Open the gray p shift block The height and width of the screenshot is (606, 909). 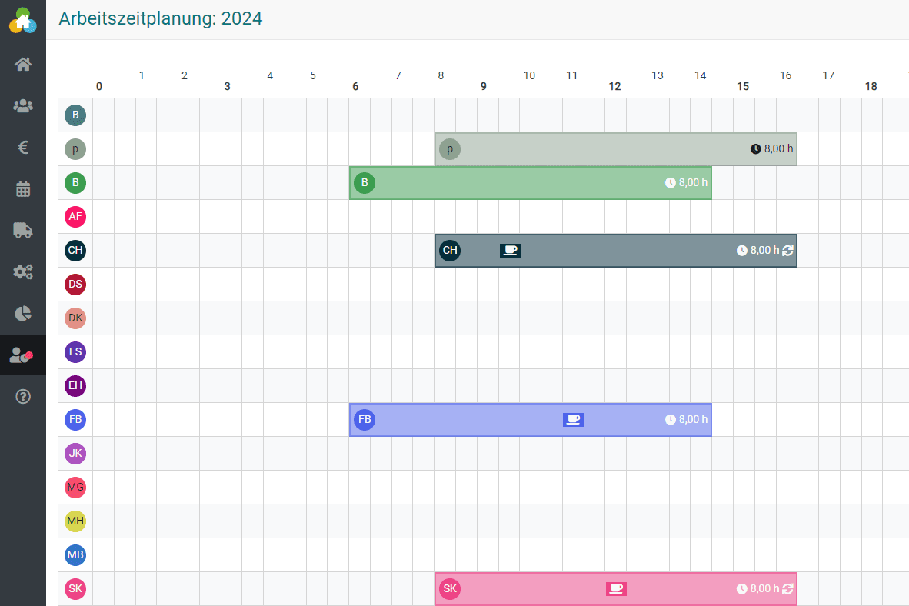click(x=616, y=149)
